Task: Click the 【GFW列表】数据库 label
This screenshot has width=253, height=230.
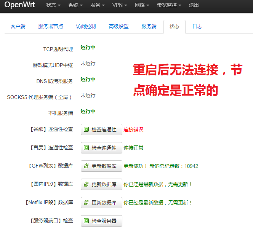Action: point(50,166)
